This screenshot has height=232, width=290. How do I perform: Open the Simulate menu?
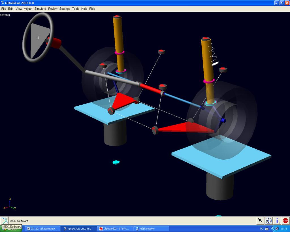click(x=40, y=9)
